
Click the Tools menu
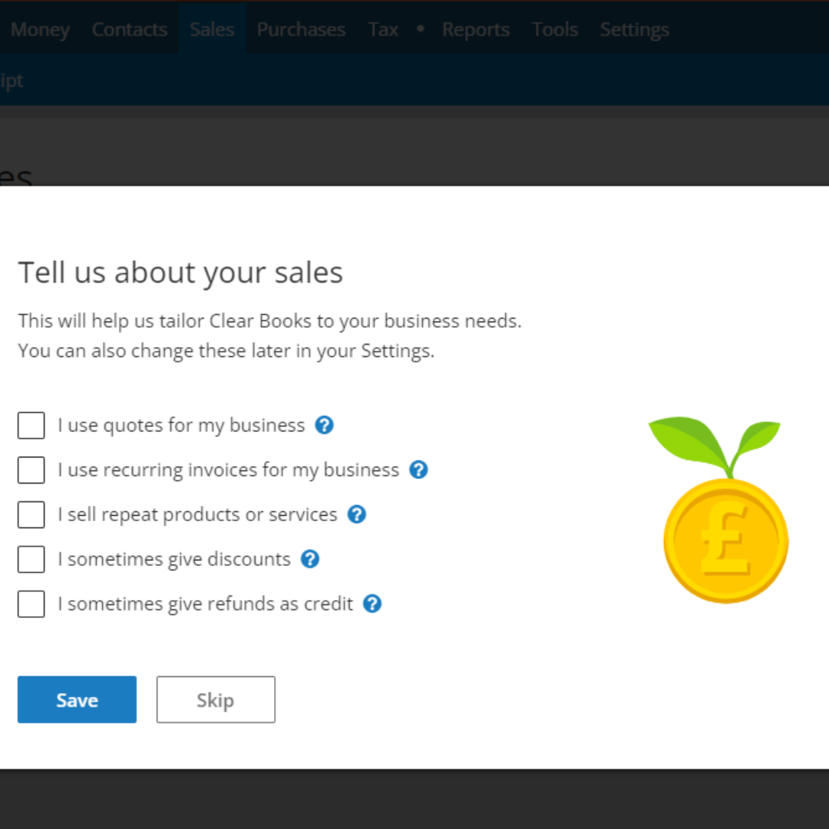click(x=555, y=30)
